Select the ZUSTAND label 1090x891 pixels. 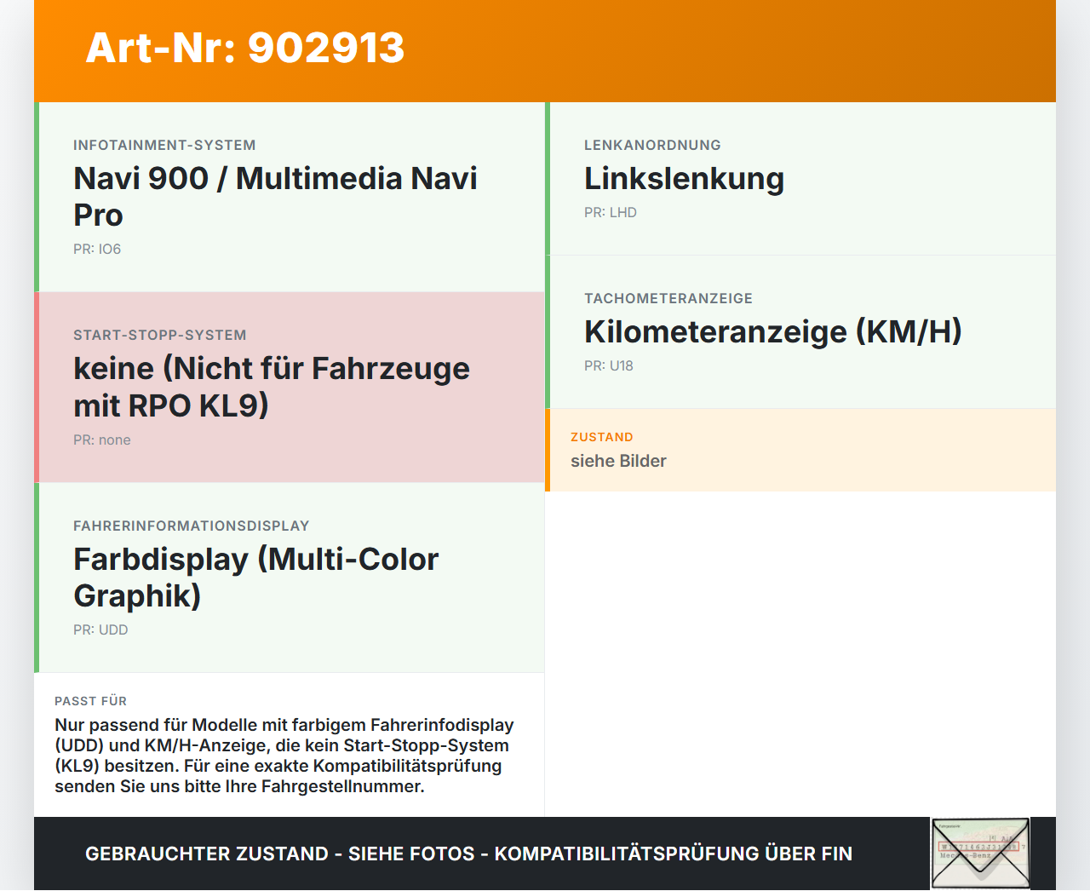pyautogui.click(x=602, y=437)
